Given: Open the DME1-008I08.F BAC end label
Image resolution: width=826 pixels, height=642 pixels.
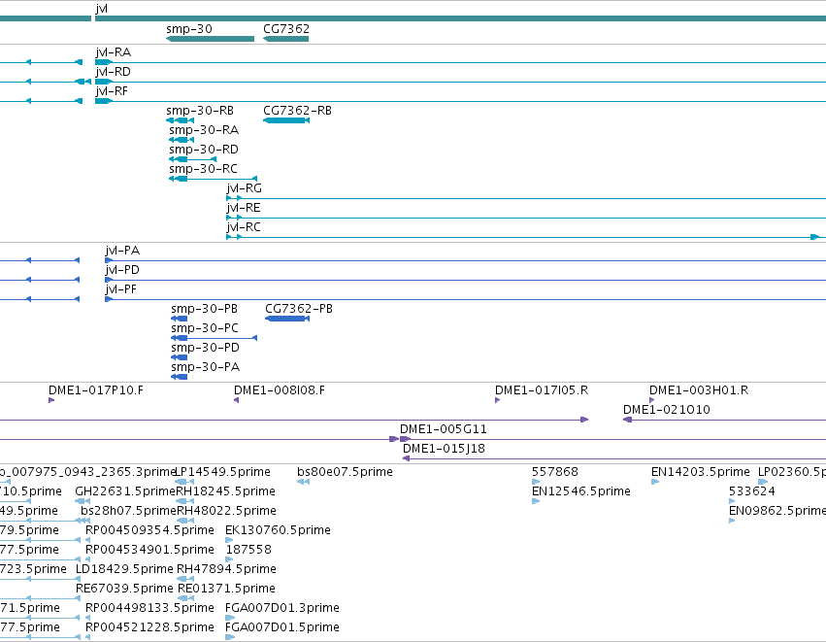Looking at the screenshot, I should click(x=280, y=390).
